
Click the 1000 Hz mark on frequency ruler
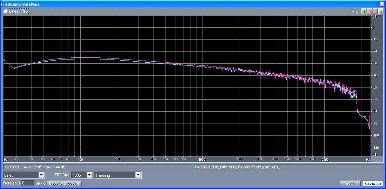point(201,159)
